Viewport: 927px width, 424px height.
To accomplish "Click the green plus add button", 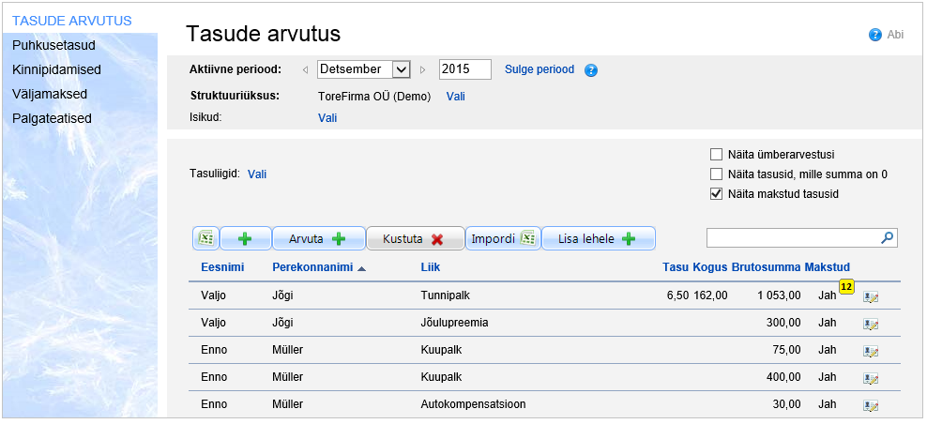I will coord(245,239).
